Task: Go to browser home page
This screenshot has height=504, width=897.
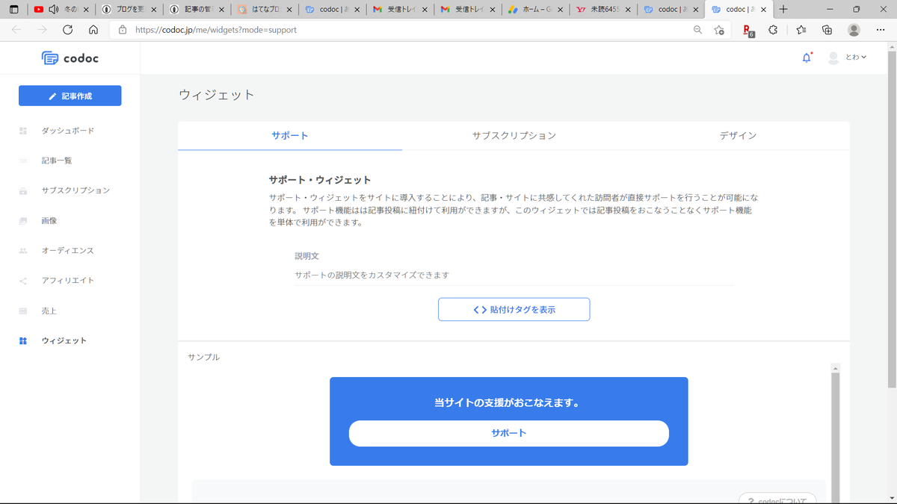Action: 93,30
